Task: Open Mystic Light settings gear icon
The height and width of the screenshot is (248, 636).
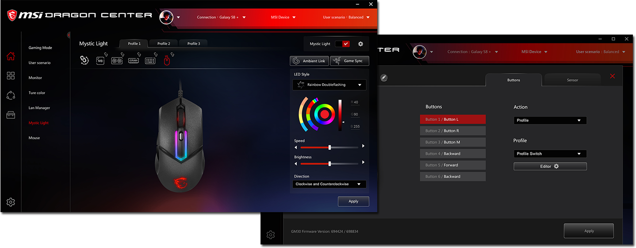Action: [360, 44]
